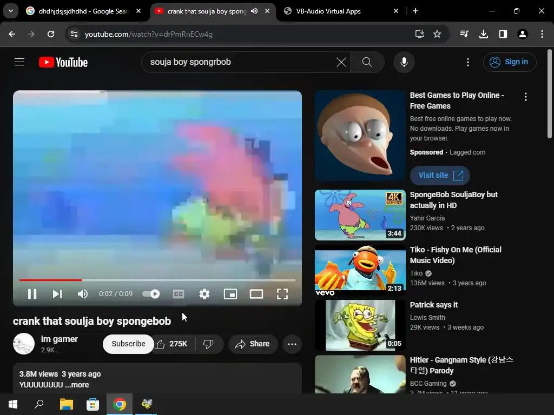Viewport: 554px width, 415px height.
Task: Open the bee app in the taskbar
Action: coord(146,404)
